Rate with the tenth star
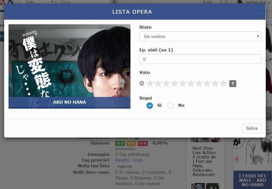 click(223, 84)
